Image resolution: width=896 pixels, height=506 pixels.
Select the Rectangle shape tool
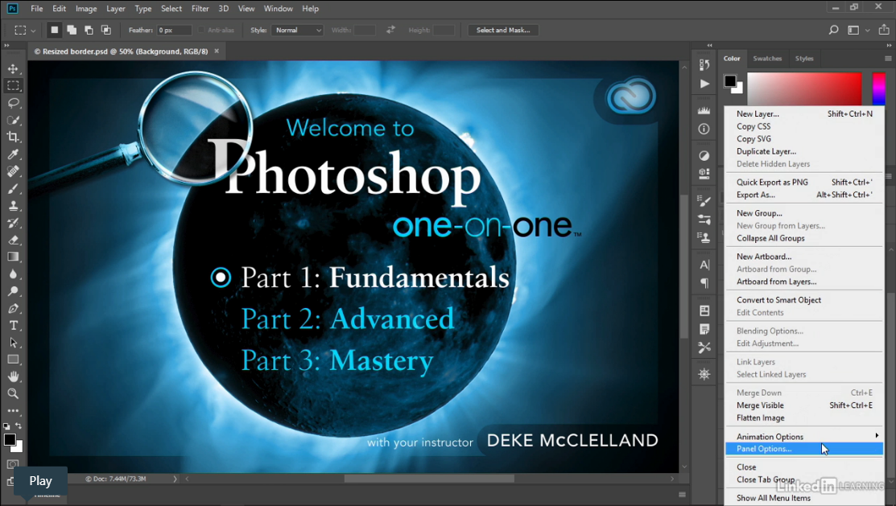pos(13,360)
